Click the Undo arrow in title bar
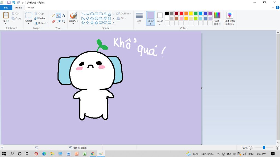 tap(14, 2)
